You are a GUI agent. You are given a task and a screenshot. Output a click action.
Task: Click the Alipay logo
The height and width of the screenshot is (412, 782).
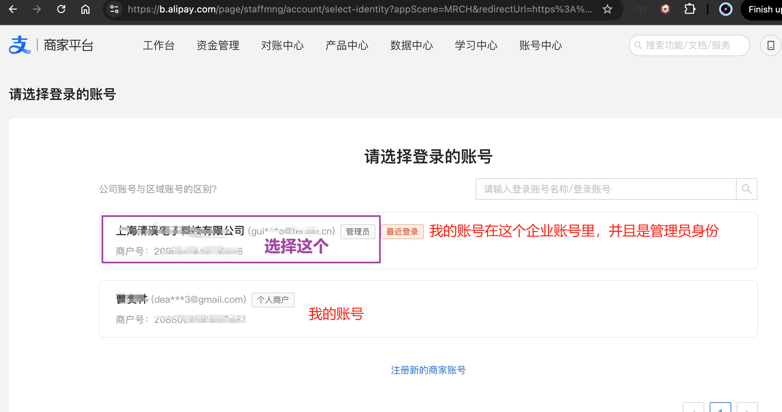(x=20, y=45)
